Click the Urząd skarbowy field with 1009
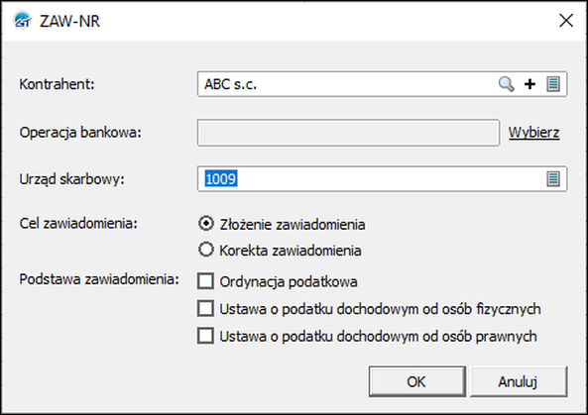The image size is (588, 415). [x=382, y=179]
